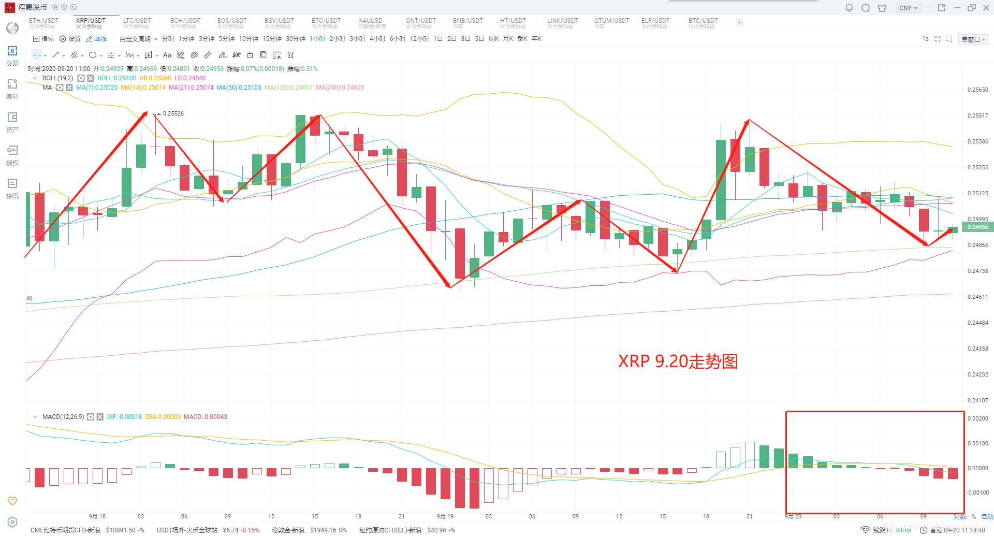Click the shrink chart icon beside 1s
The height and width of the screenshot is (536, 994).
(x=938, y=39)
